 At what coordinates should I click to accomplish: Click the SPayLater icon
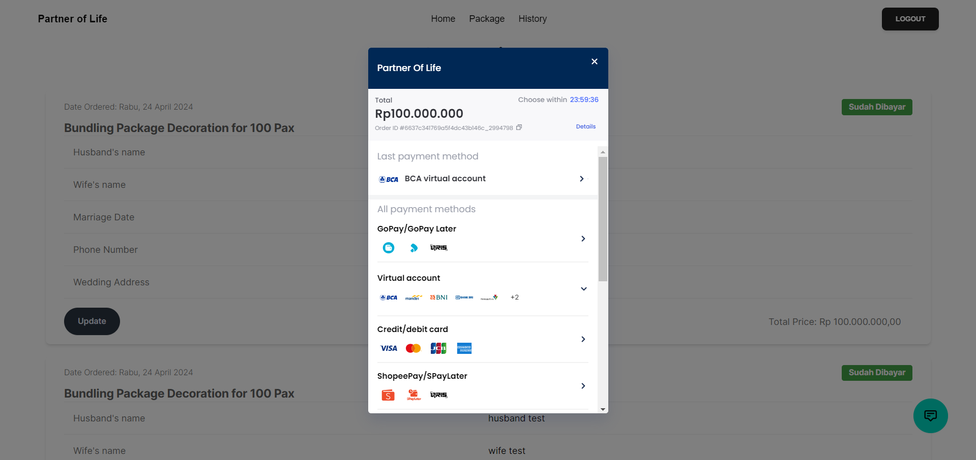(x=413, y=395)
